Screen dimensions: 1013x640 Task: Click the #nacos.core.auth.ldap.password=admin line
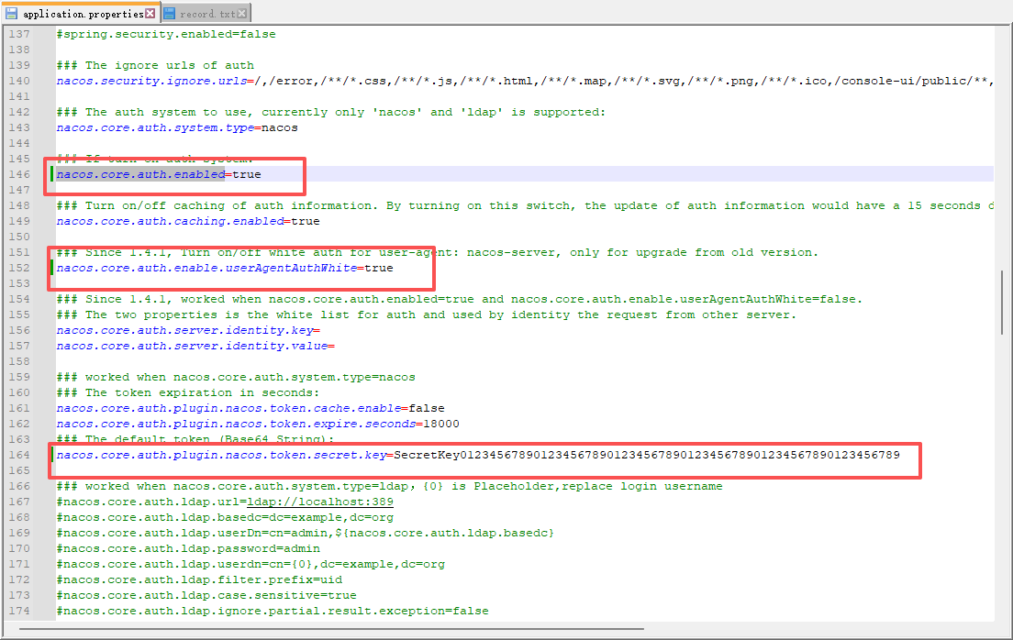188,549
